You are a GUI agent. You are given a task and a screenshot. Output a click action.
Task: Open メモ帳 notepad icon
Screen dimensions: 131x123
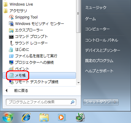coord(11,75)
